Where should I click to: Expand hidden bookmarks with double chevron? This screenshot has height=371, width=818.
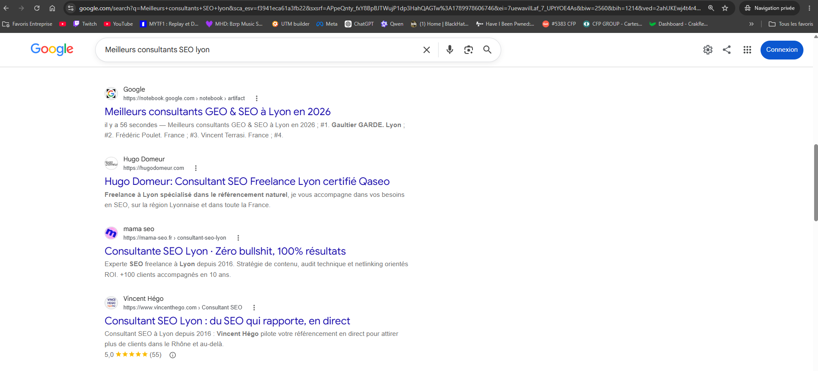751,24
